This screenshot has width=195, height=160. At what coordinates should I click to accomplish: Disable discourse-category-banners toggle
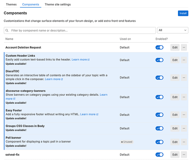click(159, 97)
